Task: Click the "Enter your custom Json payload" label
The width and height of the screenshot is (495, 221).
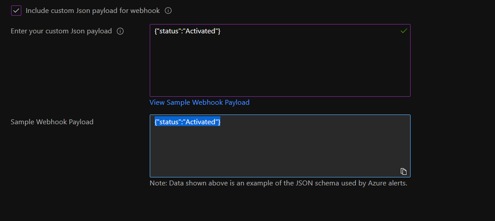Action: click(x=61, y=31)
